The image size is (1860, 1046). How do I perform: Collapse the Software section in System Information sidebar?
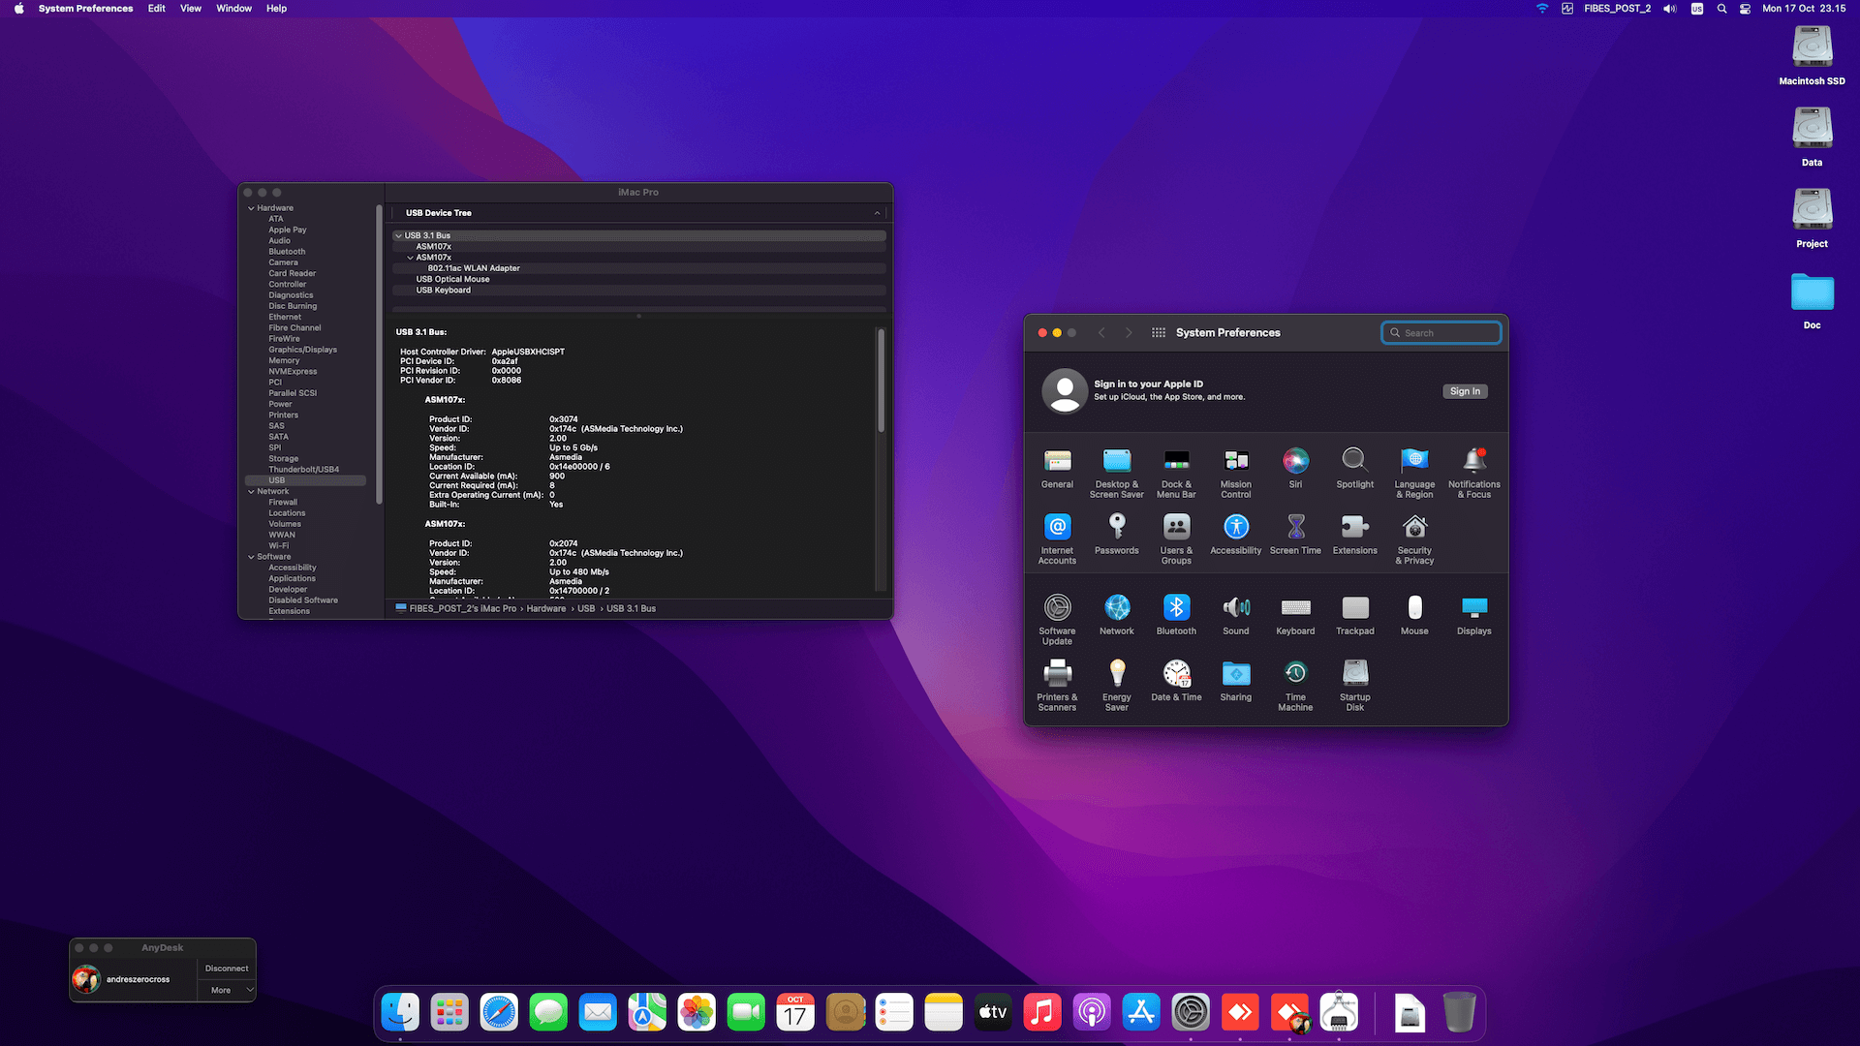pos(251,557)
